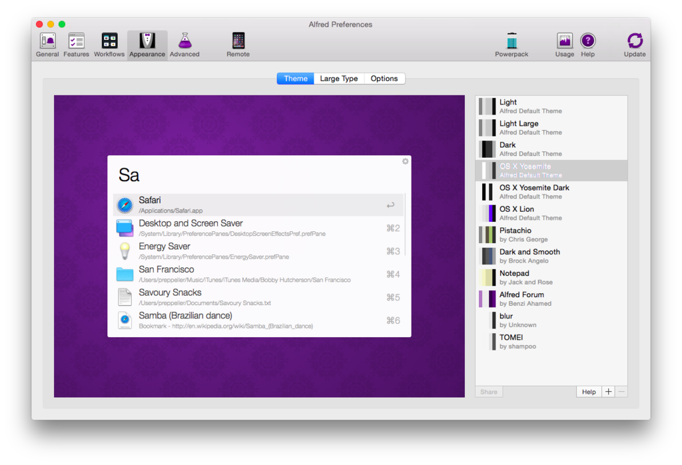This screenshot has height=465, width=682.
Task: Click 'Savoury Snacks' result text
Action: click(170, 292)
